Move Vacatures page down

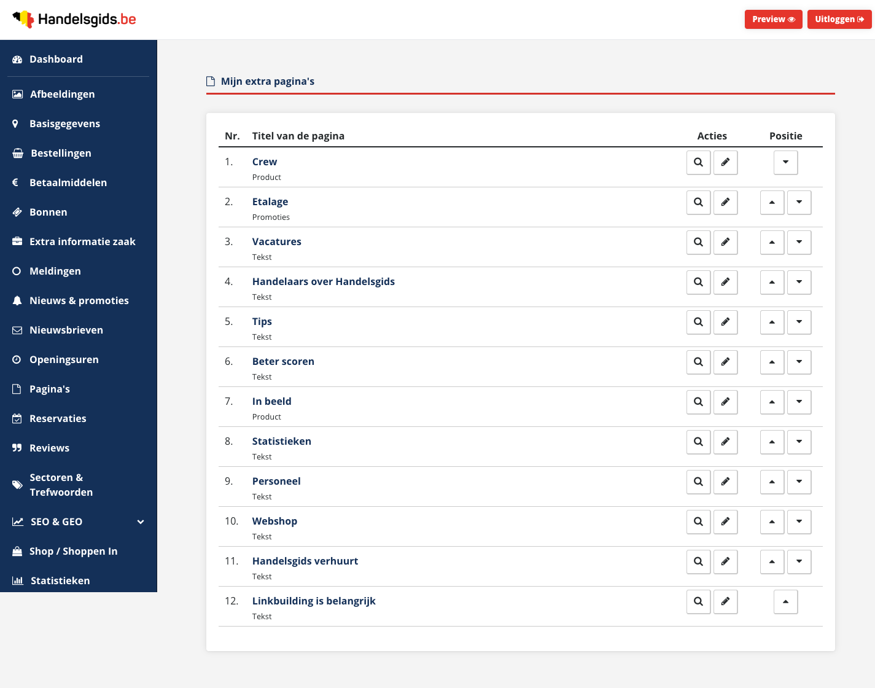pyautogui.click(x=799, y=242)
